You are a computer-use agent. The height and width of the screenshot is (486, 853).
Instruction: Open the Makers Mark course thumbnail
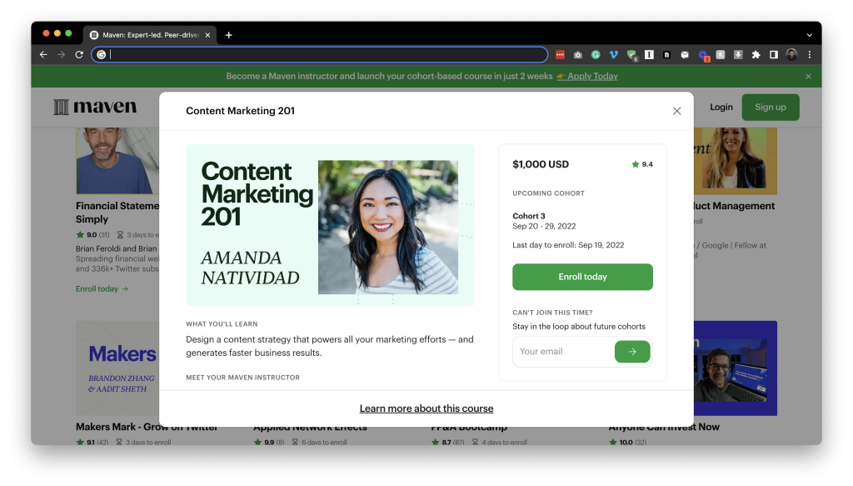coord(117,368)
